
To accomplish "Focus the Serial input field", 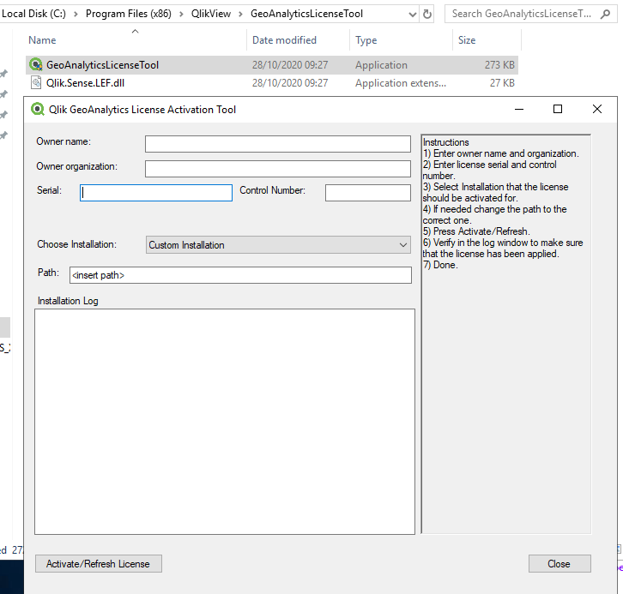I will pyautogui.click(x=156, y=193).
